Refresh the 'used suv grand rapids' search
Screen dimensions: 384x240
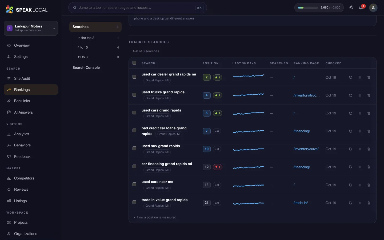coord(351,149)
